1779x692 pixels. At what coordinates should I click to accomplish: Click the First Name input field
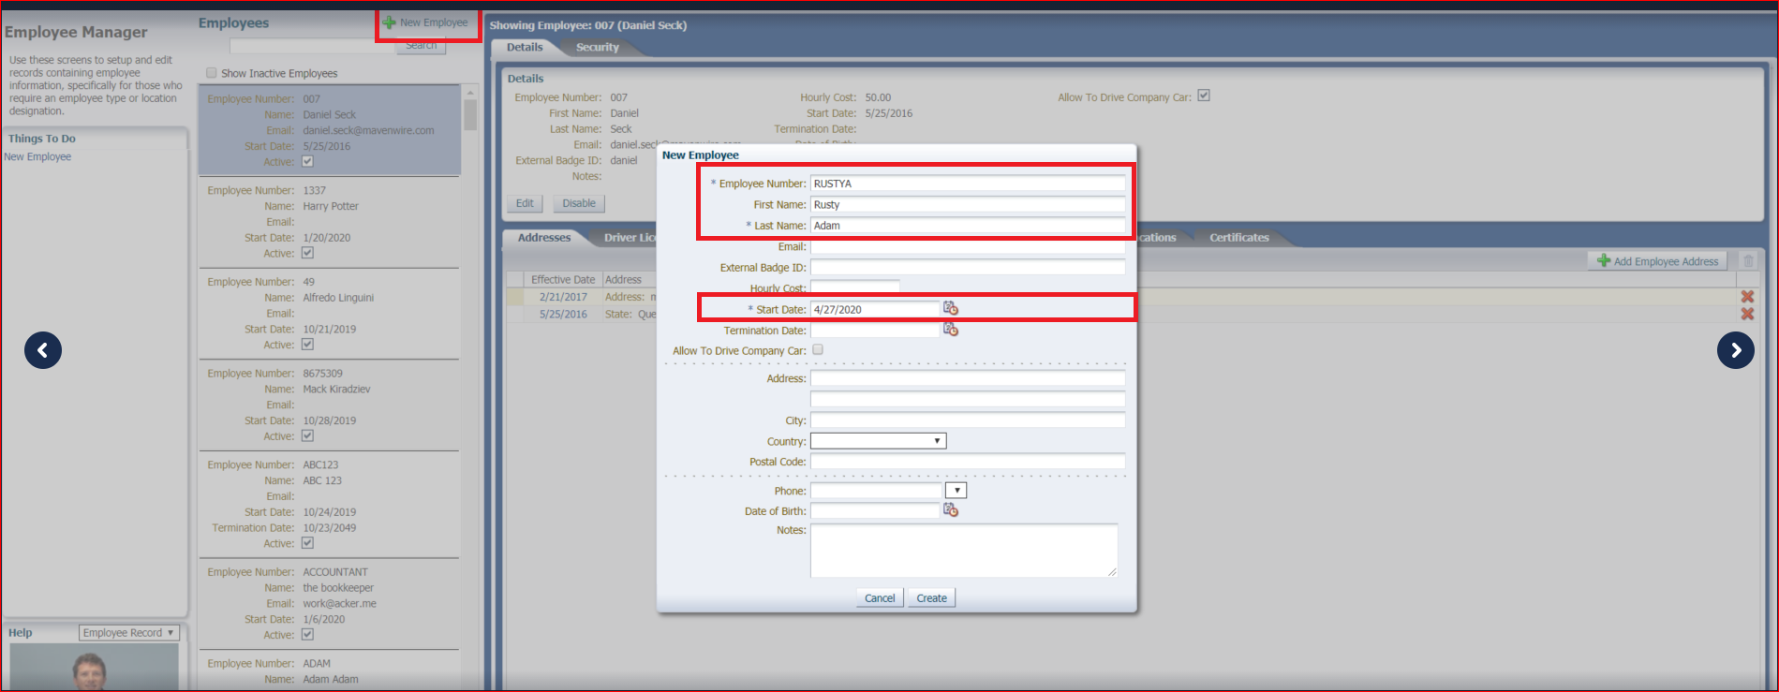click(x=968, y=204)
